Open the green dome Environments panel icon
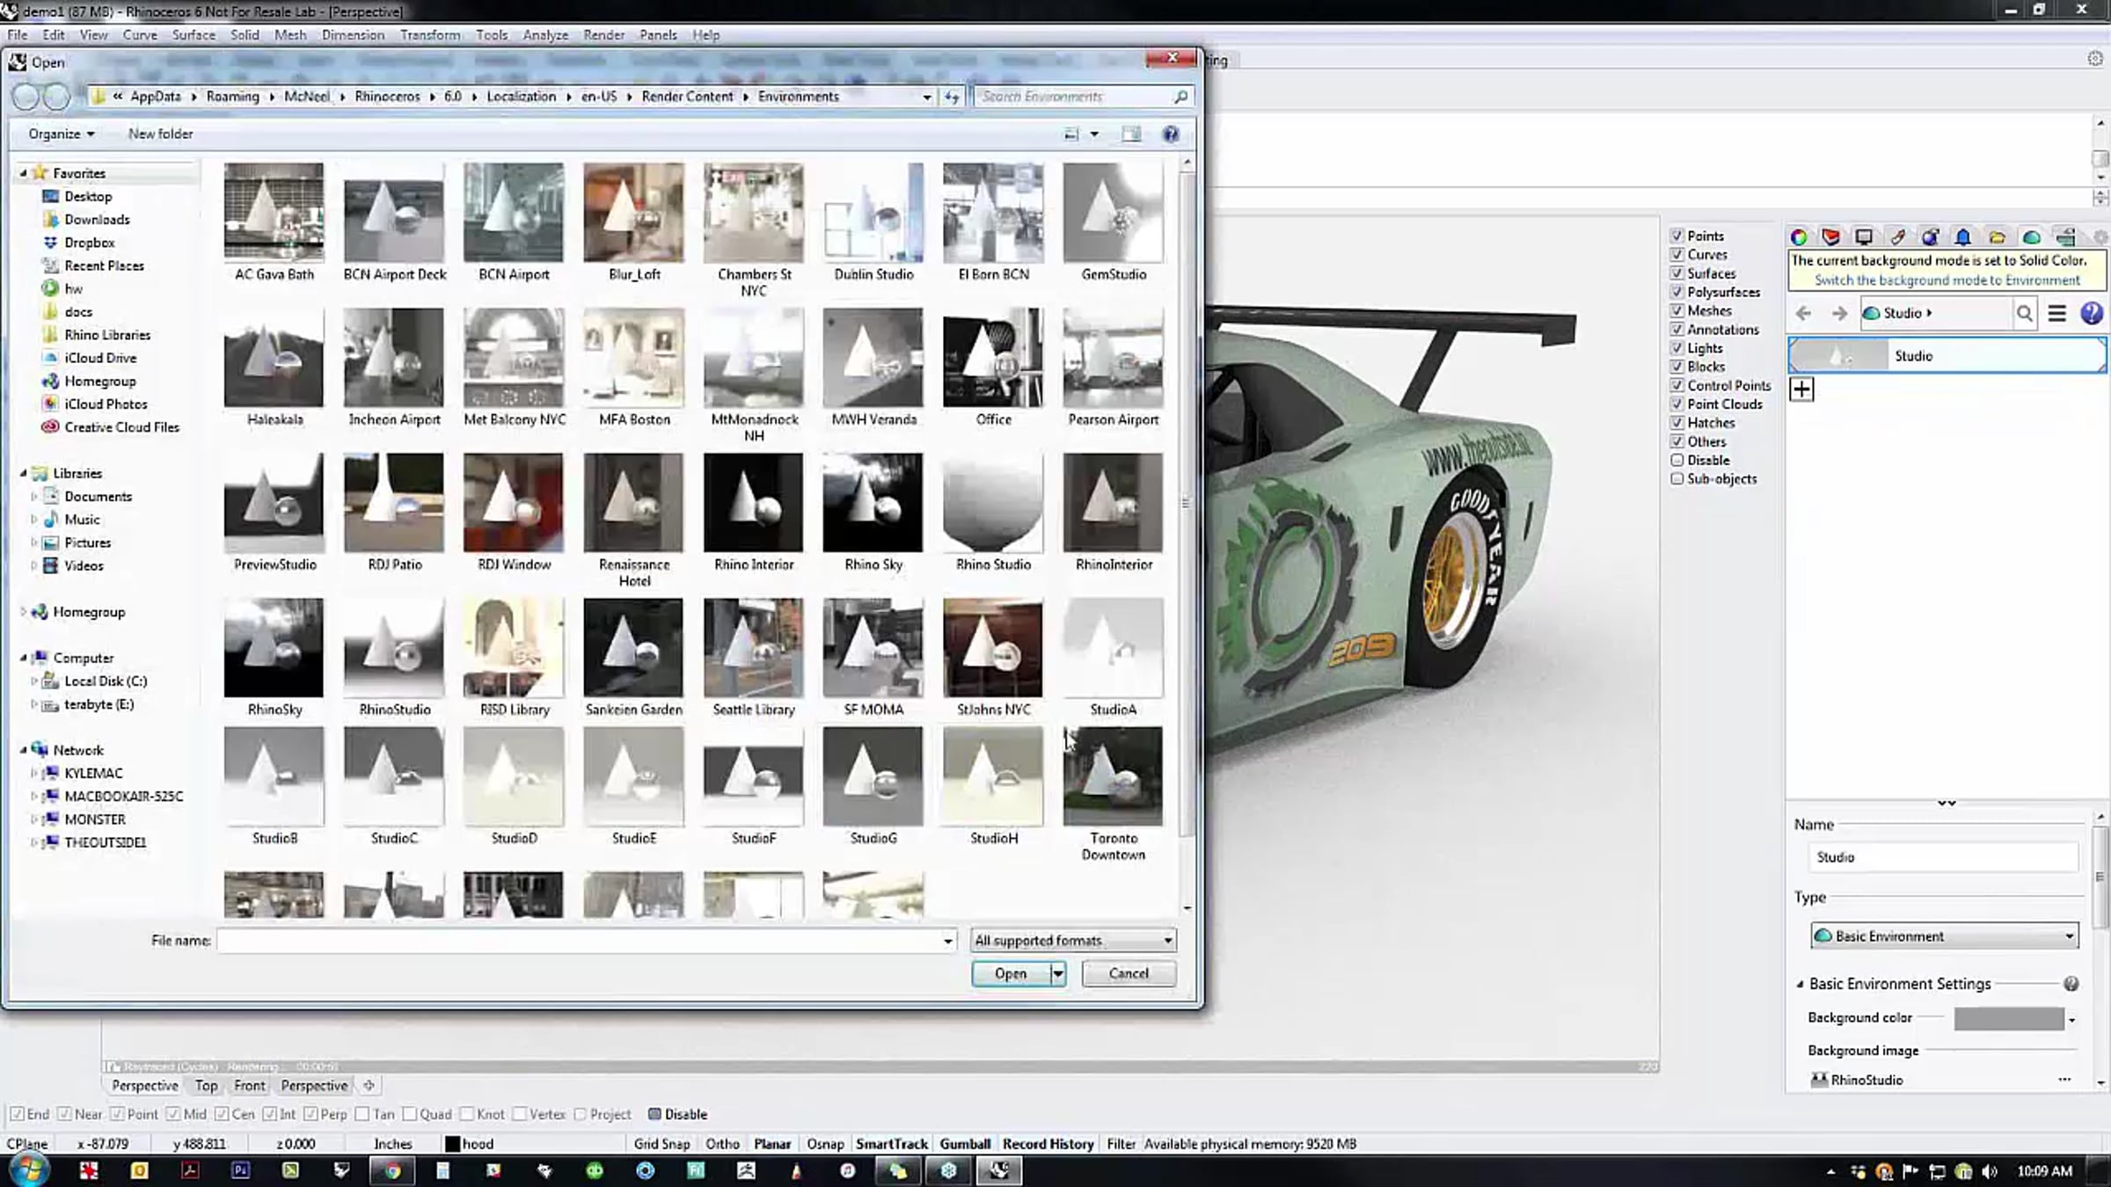Image resolution: width=2111 pixels, height=1187 pixels. (2031, 237)
